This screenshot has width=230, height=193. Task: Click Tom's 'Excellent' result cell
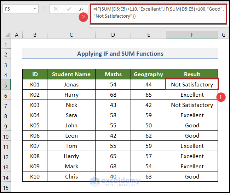pyautogui.click(x=192, y=146)
